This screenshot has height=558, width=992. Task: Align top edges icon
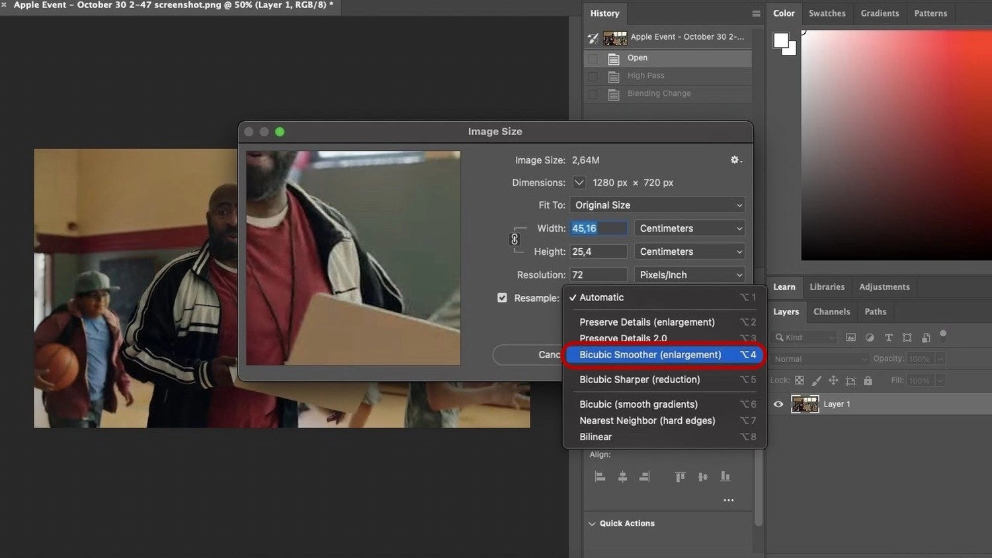tap(680, 477)
